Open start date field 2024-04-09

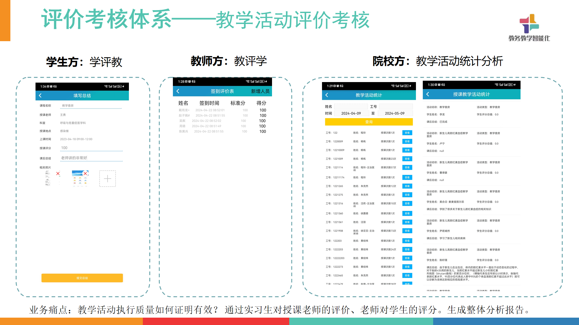(351, 113)
